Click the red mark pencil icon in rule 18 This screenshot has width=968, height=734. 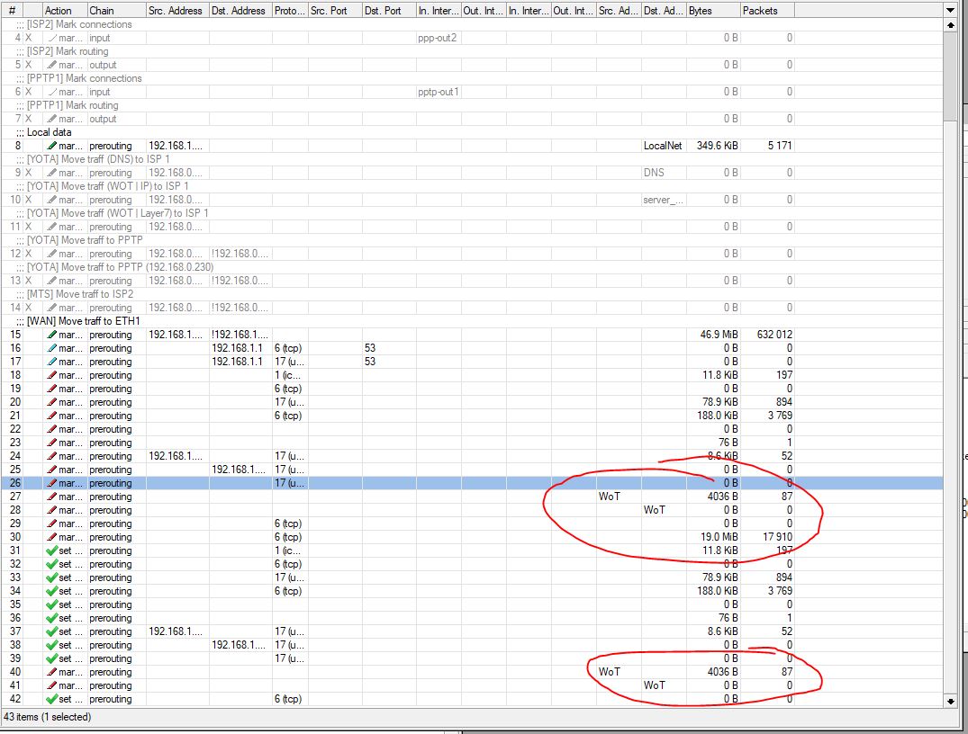pyautogui.click(x=52, y=375)
